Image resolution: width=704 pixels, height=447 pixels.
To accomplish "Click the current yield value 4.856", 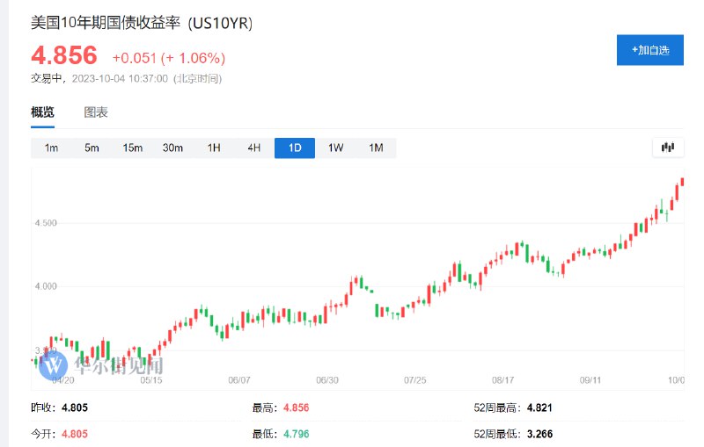I will pyautogui.click(x=63, y=55).
